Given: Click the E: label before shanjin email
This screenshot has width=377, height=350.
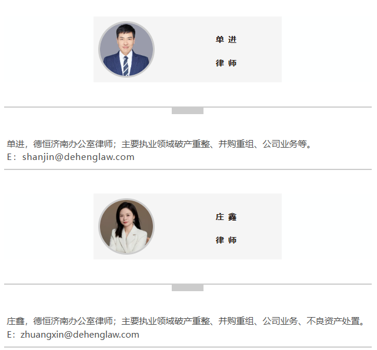Looking at the screenshot, I should click(x=11, y=157).
